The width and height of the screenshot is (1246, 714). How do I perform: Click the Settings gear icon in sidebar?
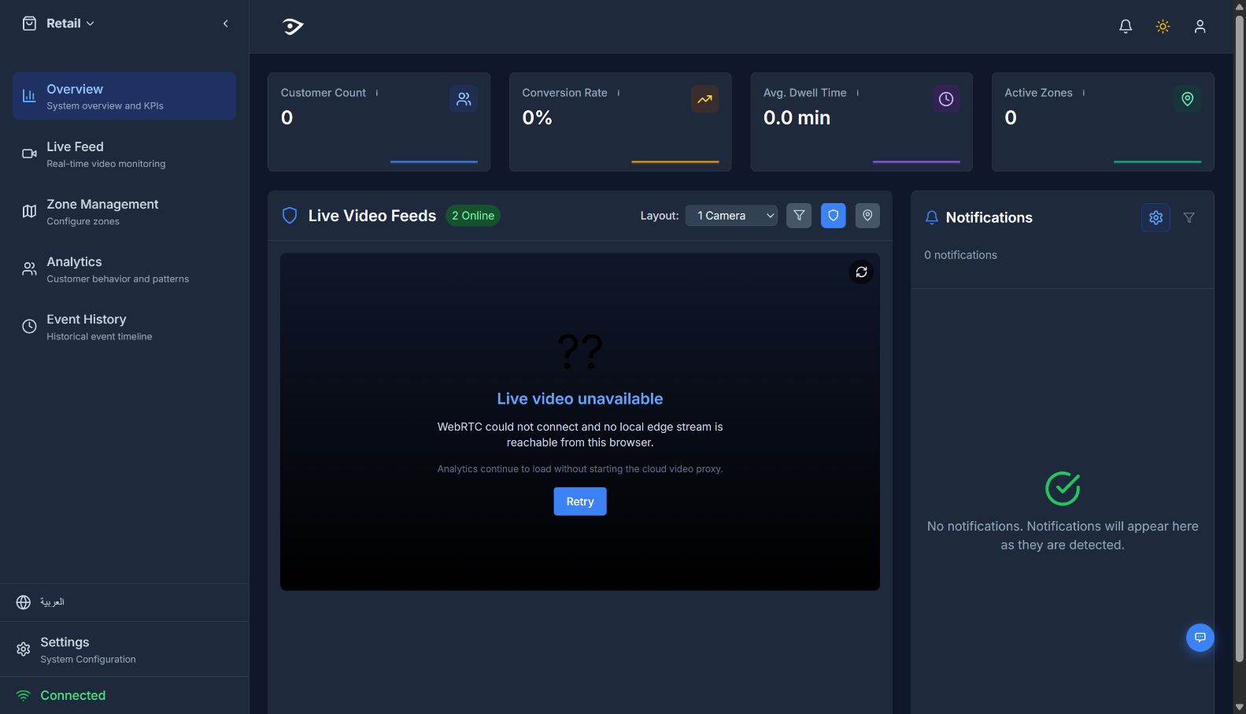coord(24,649)
